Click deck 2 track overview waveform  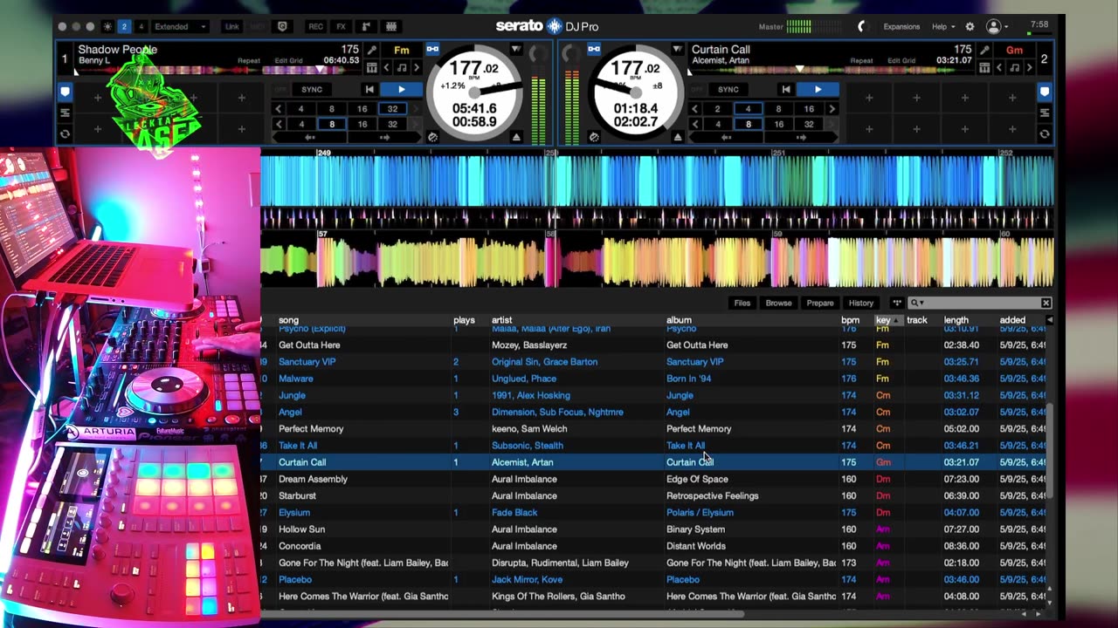coord(831,70)
